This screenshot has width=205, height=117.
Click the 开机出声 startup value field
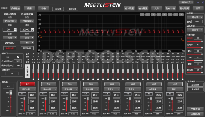(x=12, y=74)
